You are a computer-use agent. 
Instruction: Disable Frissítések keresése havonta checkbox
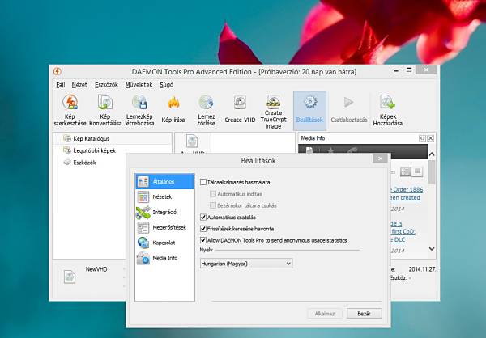coord(203,229)
